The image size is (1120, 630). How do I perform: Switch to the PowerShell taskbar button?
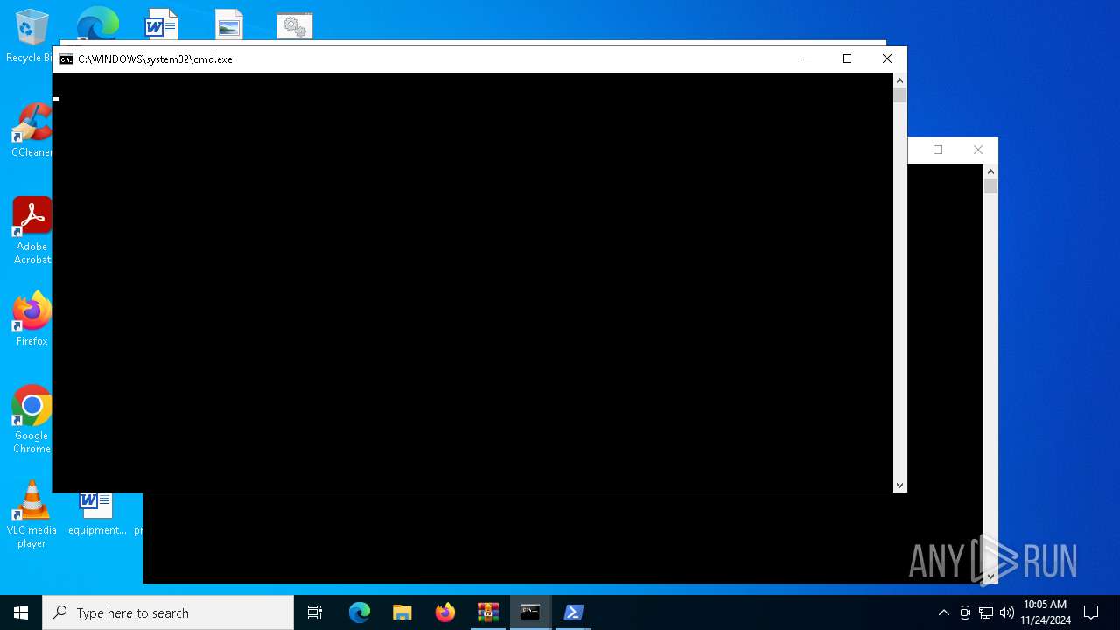click(573, 612)
